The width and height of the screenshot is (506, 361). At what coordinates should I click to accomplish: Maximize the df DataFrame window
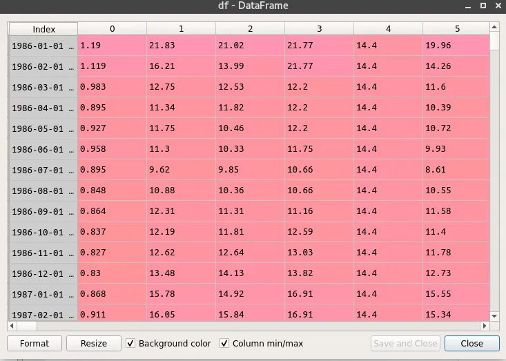483,6
